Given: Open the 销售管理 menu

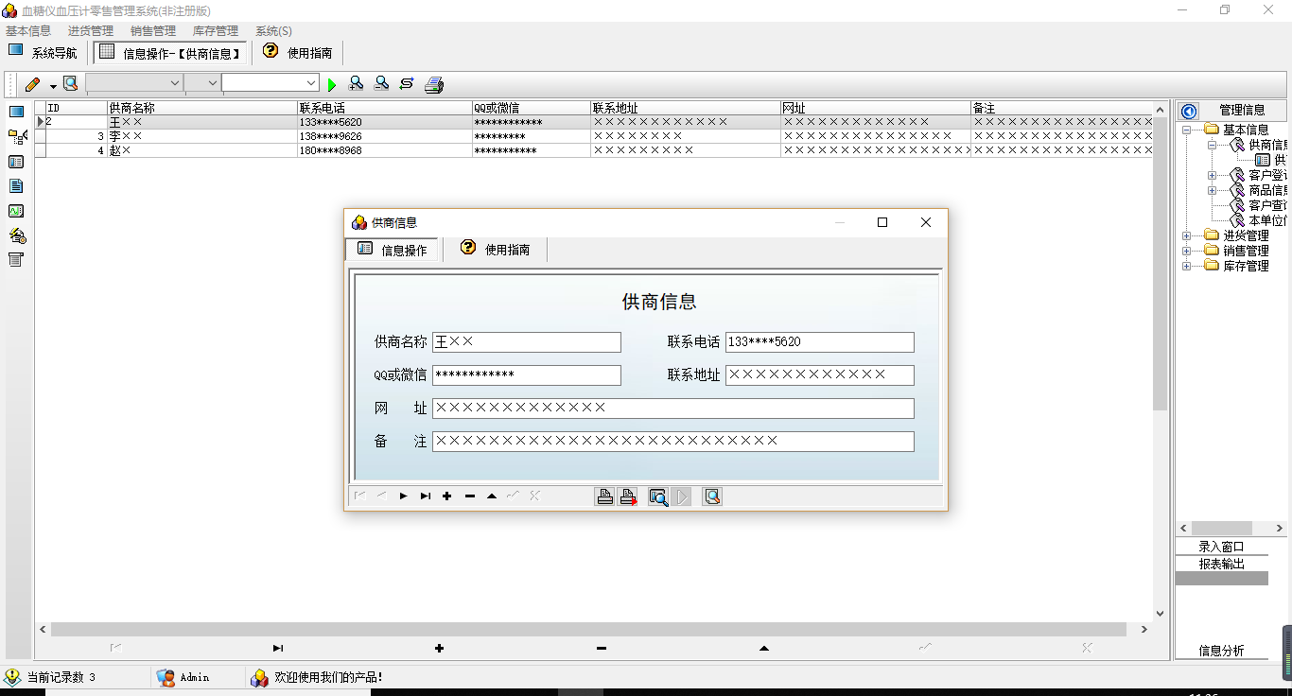Looking at the screenshot, I should [x=153, y=31].
